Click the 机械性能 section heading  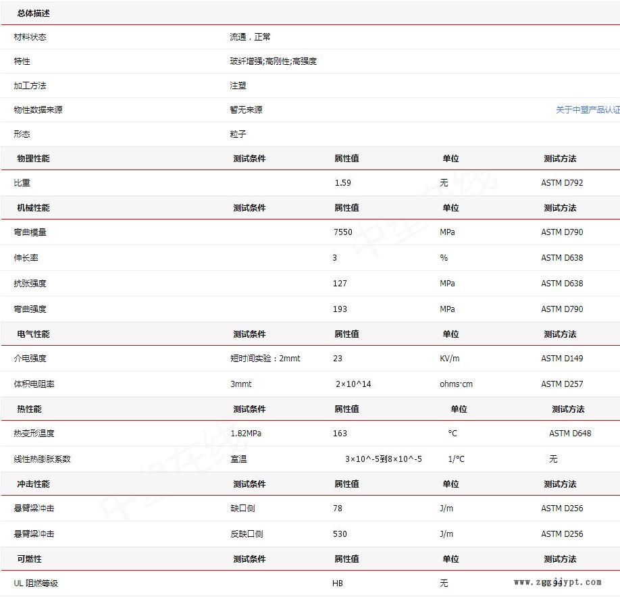tap(33, 208)
